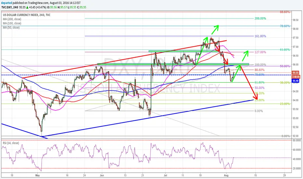This screenshot has height=179, width=303.
Task: Click the Jul date axis label
Action: [x=165, y=175]
